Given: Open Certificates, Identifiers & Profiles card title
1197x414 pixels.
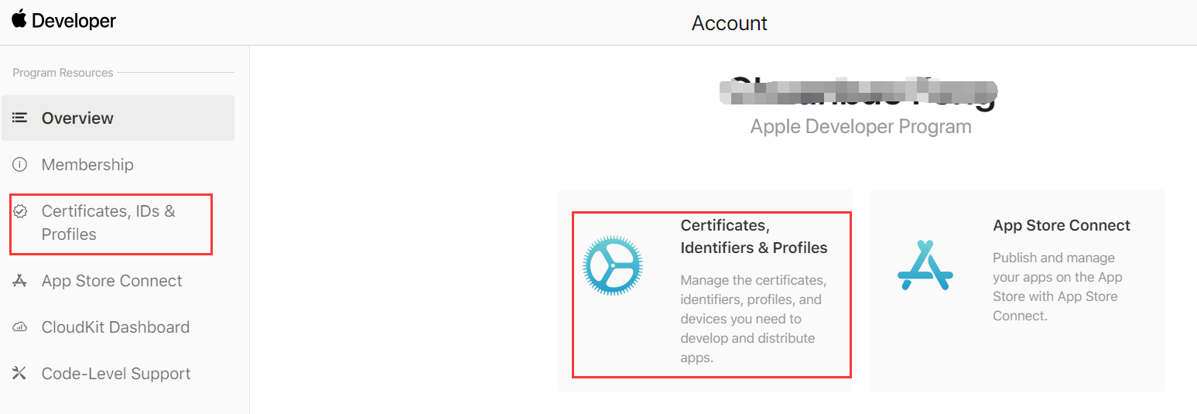Looking at the screenshot, I should click(x=754, y=237).
